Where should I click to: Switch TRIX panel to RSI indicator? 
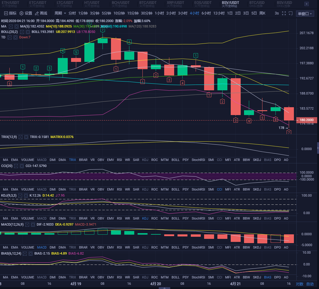[119, 160]
